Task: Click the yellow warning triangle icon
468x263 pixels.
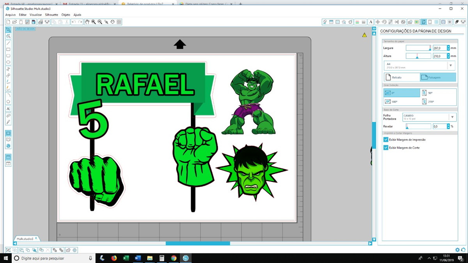Action: (x=364, y=35)
